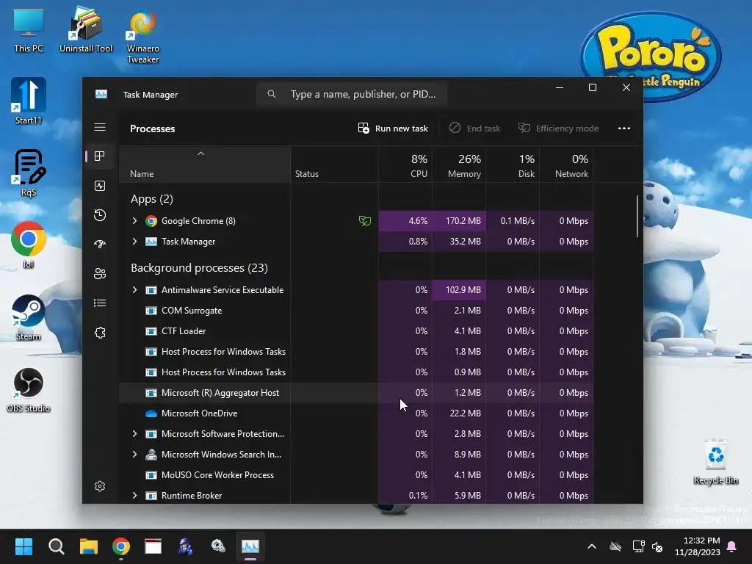Image resolution: width=752 pixels, height=564 pixels.
Task: Sort by the CPU column header
Action: click(405, 165)
